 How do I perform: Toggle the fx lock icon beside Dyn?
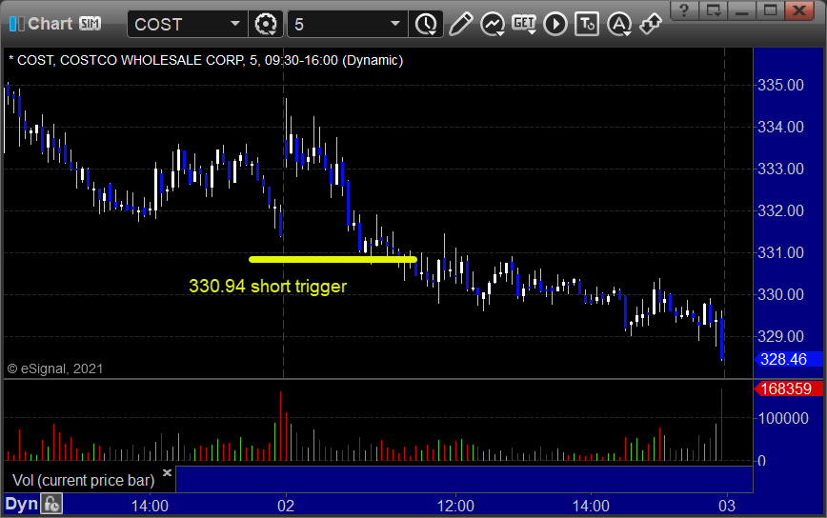(x=51, y=505)
